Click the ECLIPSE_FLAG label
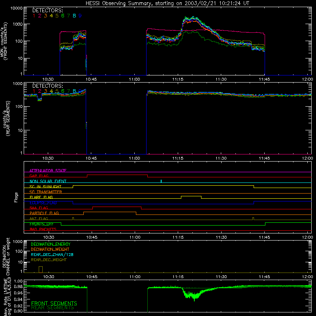The image size is (316, 316). 43,203
